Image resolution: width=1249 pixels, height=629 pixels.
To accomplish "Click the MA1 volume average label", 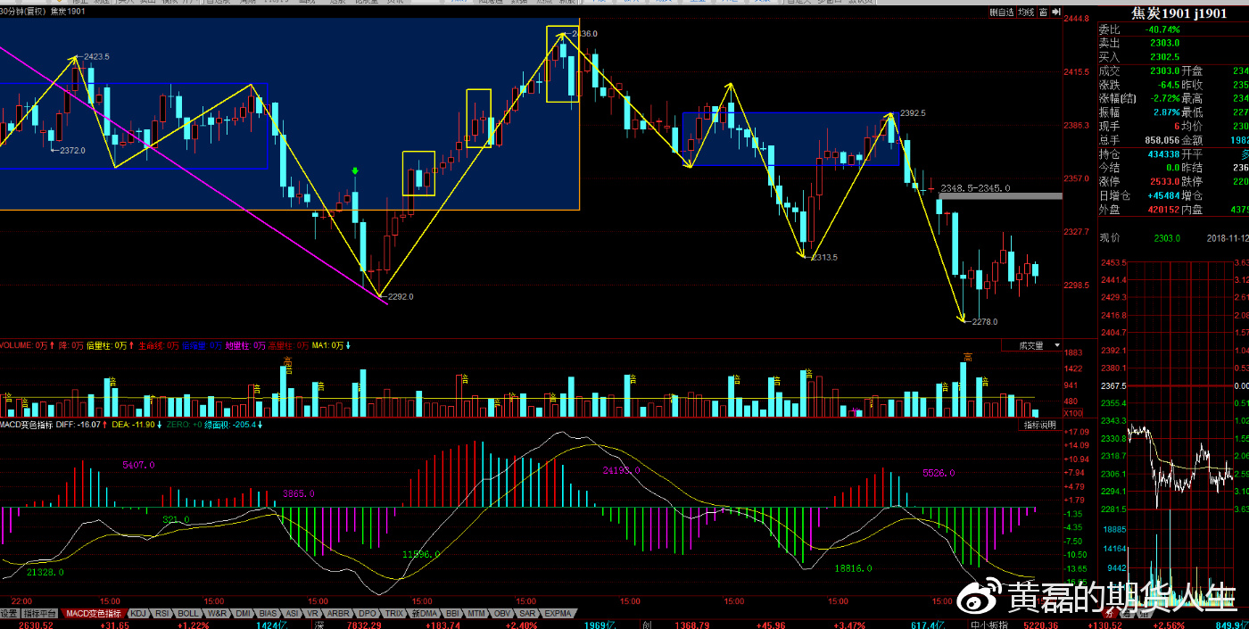I will click(328, 345).
